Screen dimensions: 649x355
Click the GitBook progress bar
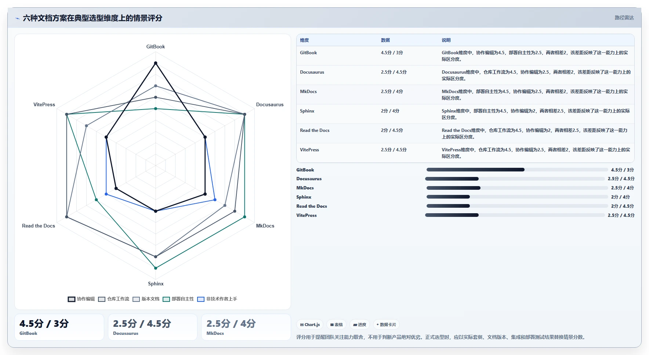tap(517, 170)
